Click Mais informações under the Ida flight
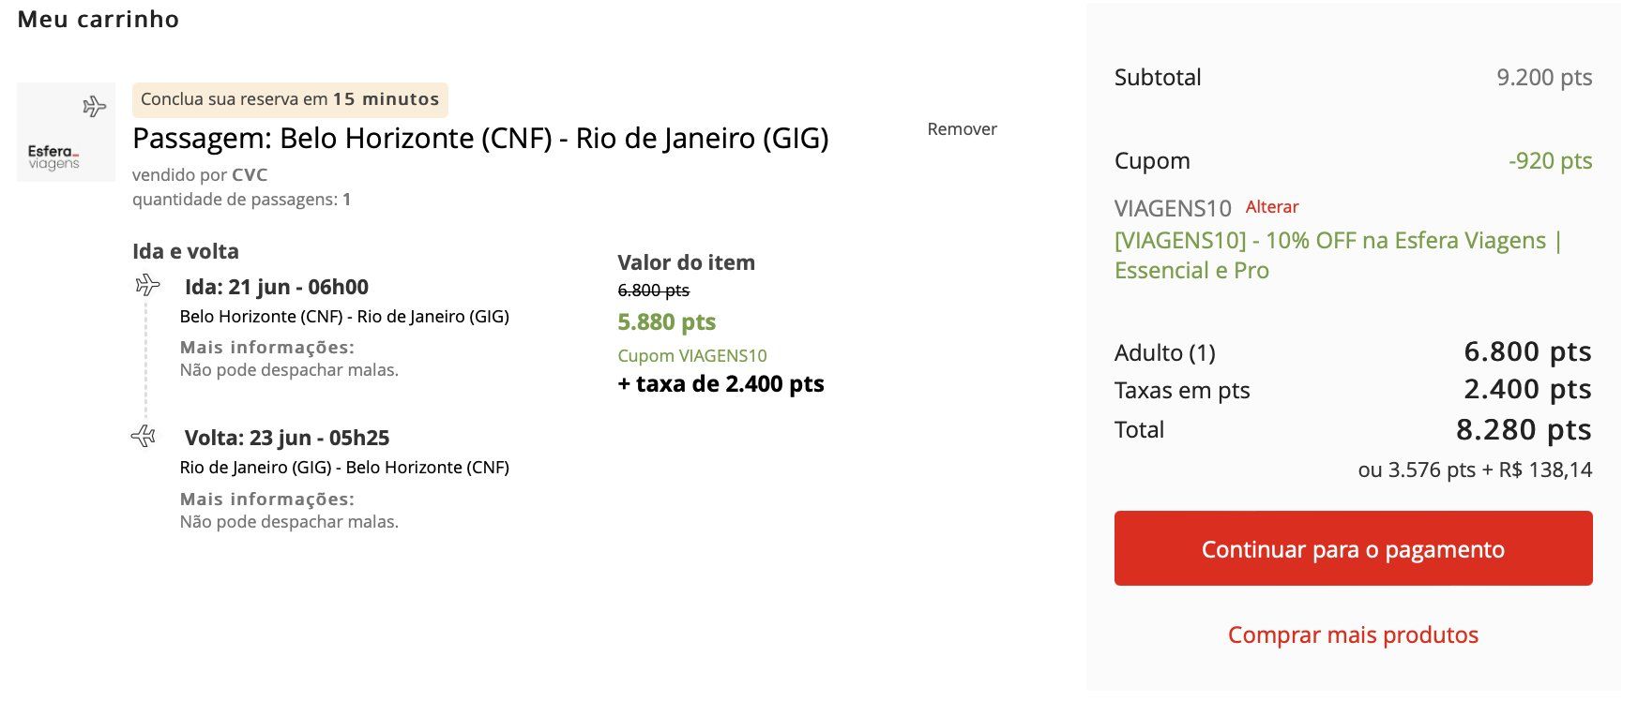 click(x=267, y=348)
